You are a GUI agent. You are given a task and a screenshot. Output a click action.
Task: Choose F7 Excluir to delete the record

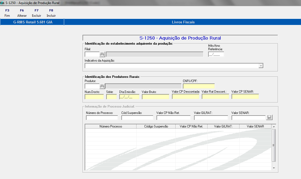(x=36, y=12)
